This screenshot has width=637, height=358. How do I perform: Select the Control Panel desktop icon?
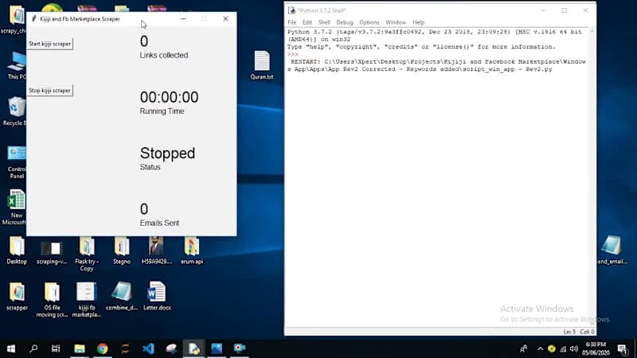(x=16, y=162)
